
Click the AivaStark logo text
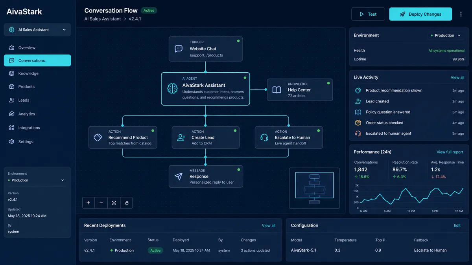24,11
